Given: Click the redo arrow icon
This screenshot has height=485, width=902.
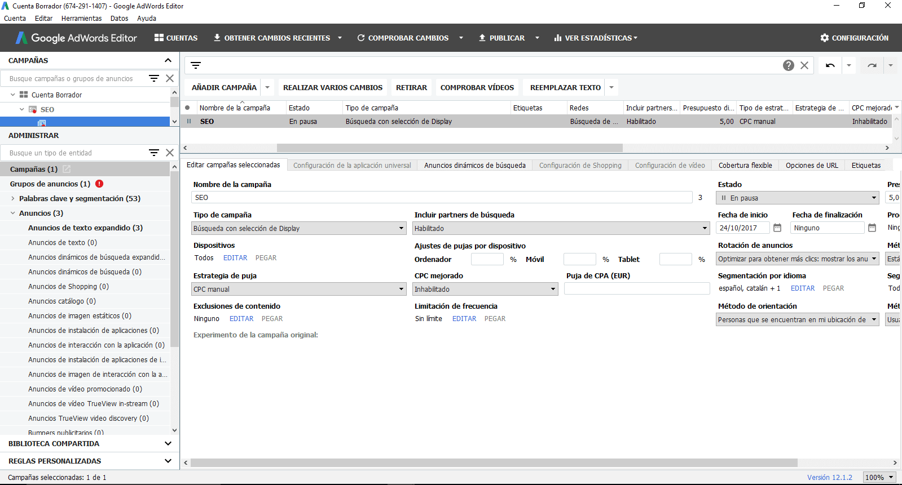Looking at the screenshot, I should (x=872, y=65).
